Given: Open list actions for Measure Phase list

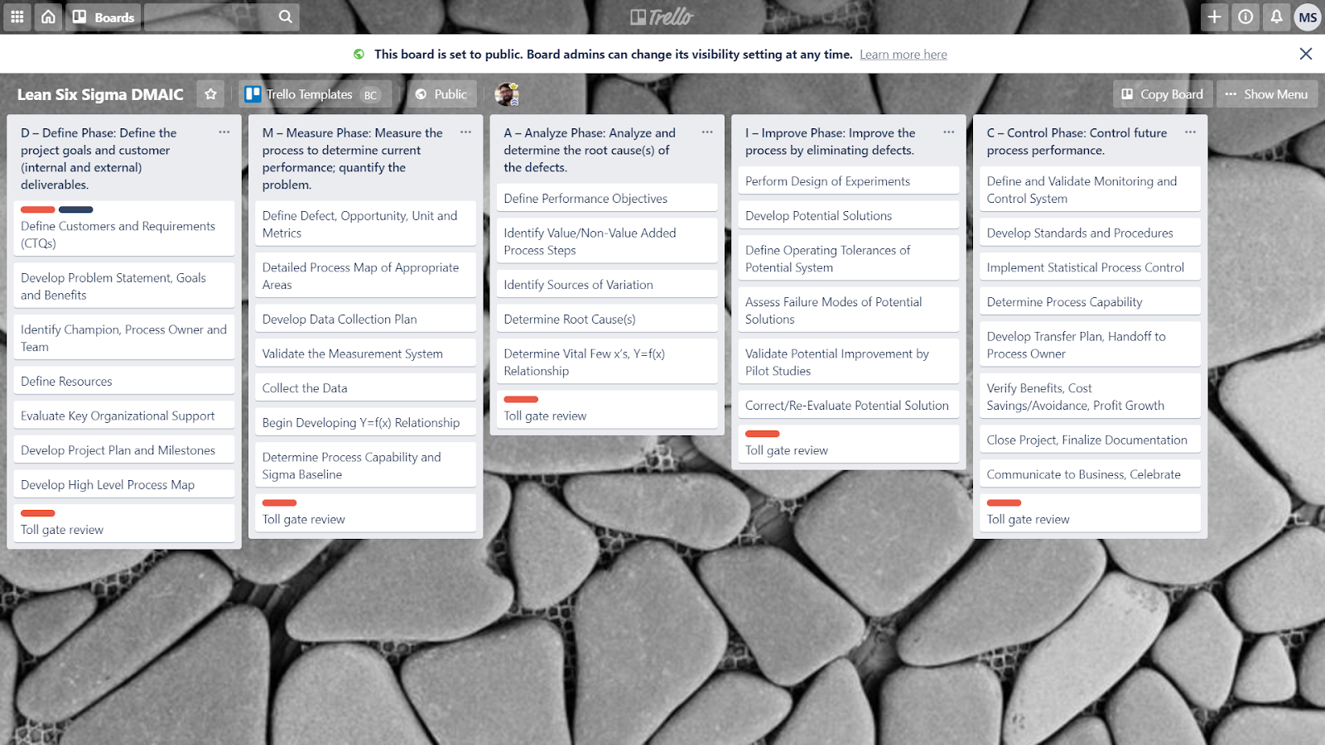Looking at the screenshot, I should coord(466,132).
